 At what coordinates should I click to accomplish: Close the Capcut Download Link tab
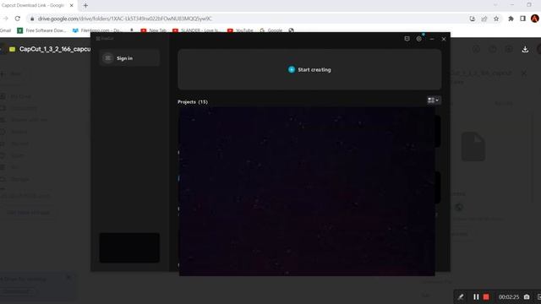click(71, 6)
